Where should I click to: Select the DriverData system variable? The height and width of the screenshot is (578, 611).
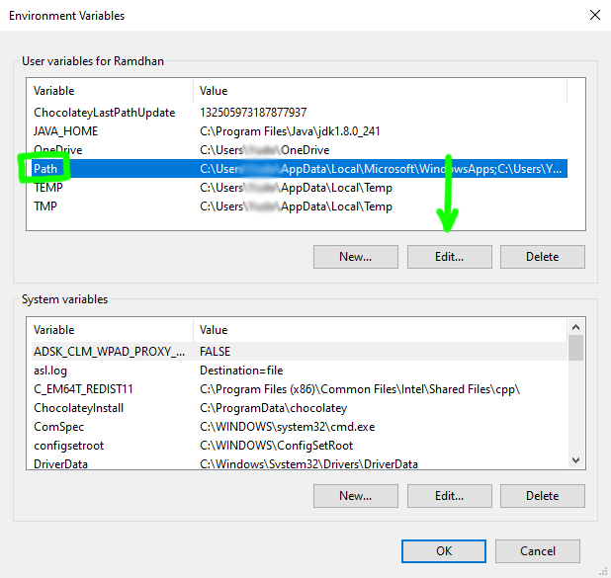[300, 463]
